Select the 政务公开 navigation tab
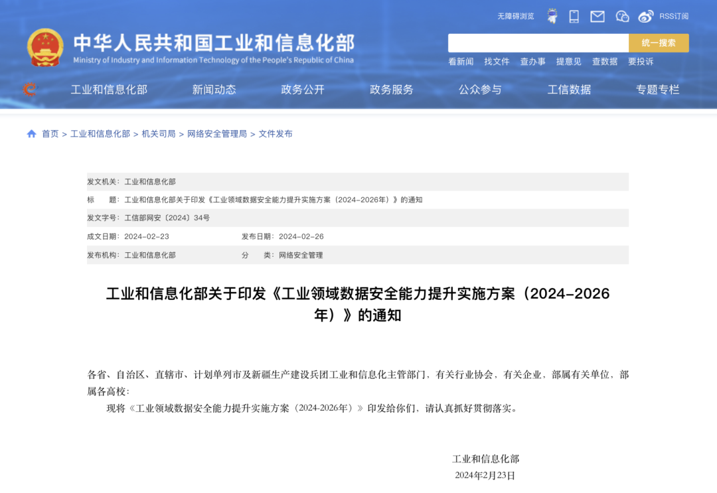 tap(303, 90)
